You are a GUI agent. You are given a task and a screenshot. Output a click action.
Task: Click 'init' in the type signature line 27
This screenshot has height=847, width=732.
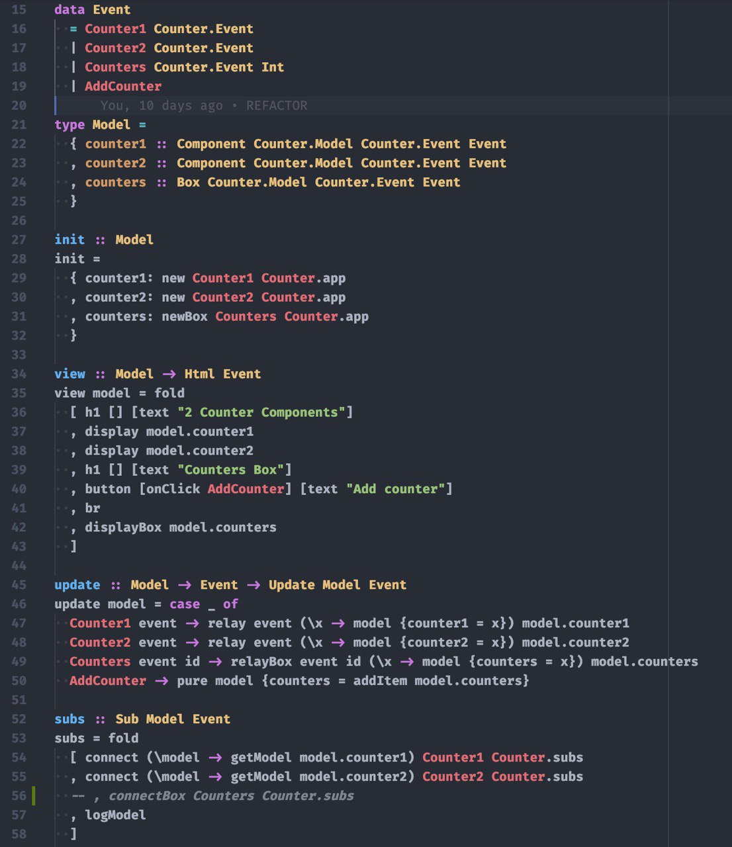69,240
